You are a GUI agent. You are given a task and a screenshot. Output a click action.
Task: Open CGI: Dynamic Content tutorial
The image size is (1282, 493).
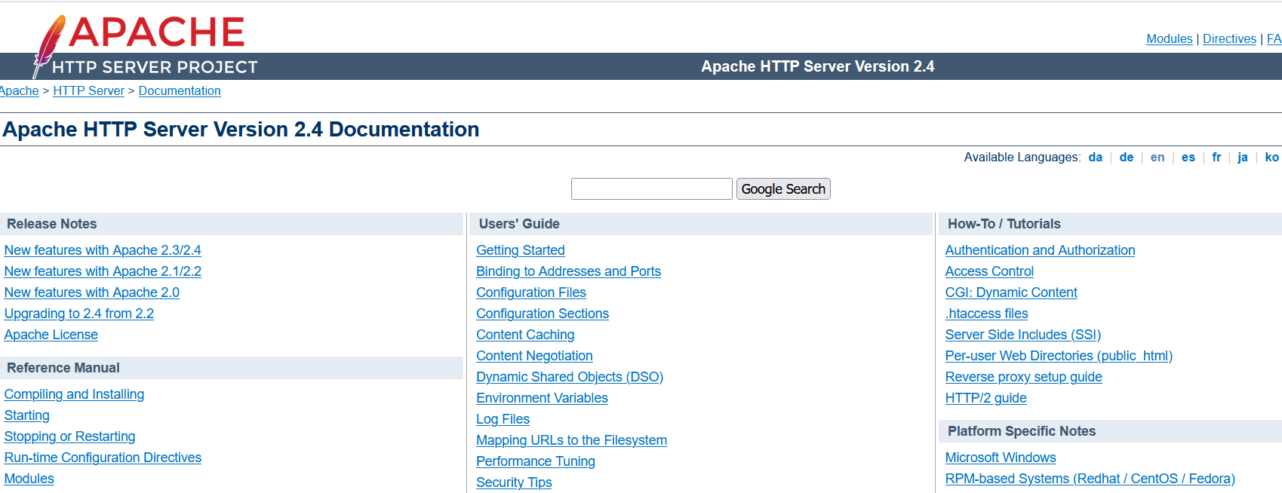[x=1011, y=292]
